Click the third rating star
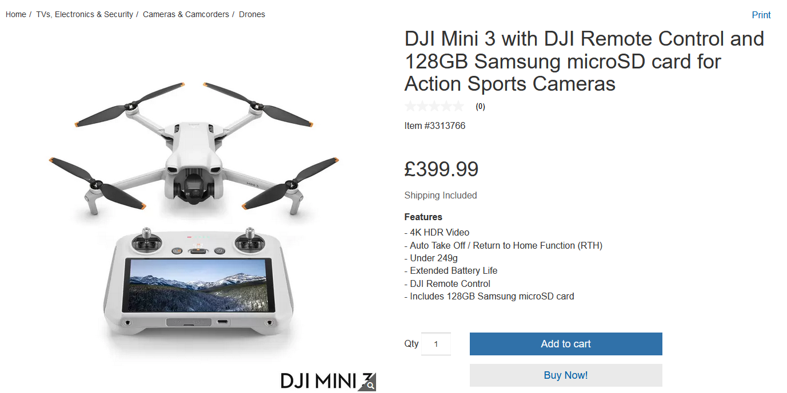Viewport: 787px width, 393px height. coord(434,106)
